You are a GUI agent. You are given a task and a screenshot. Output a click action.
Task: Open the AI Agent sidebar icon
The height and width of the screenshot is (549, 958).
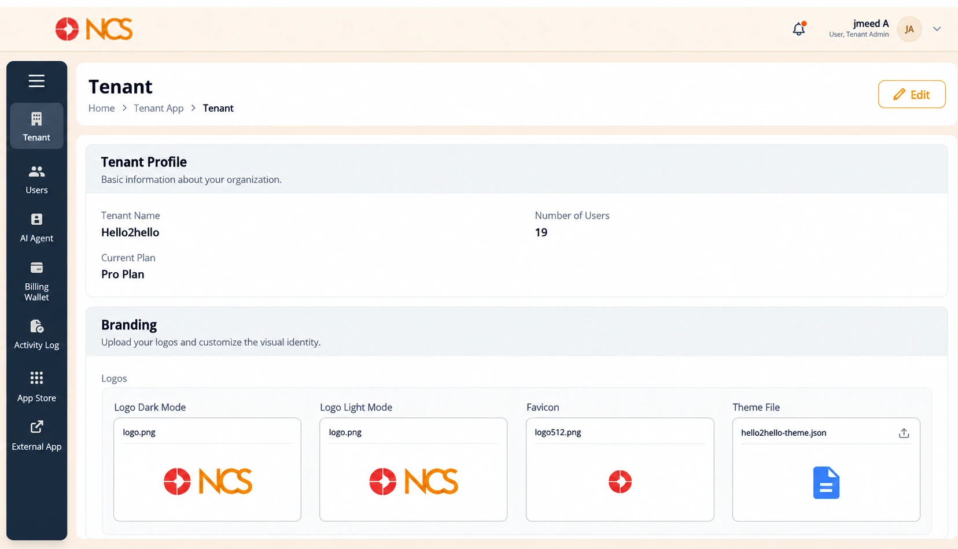[36, 220]
